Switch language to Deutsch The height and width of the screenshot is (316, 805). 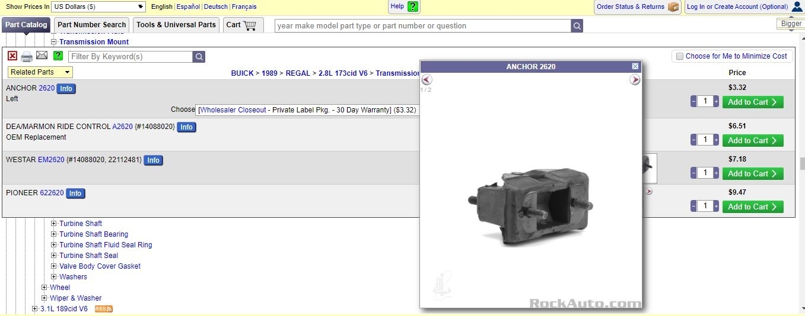tap(215, 7)
